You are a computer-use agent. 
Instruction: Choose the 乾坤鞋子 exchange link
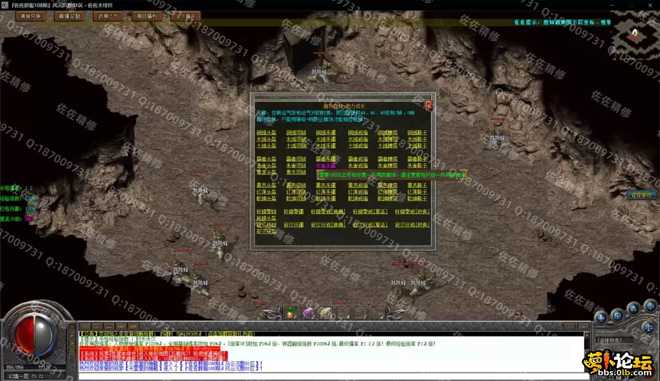click(x=417, y=198)
